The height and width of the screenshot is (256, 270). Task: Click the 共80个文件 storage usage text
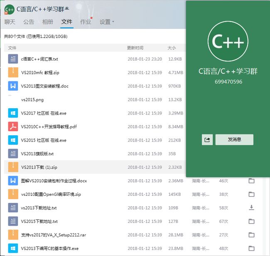pos(36,36)
